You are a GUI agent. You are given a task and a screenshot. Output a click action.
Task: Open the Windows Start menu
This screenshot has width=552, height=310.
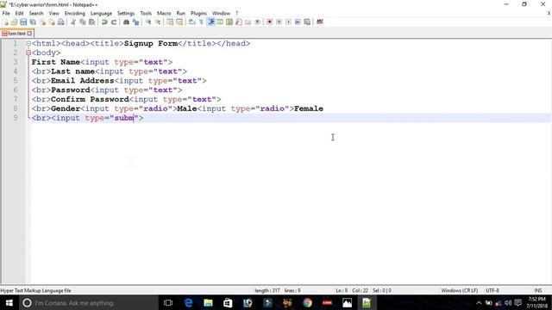click(x=9, y=302)
